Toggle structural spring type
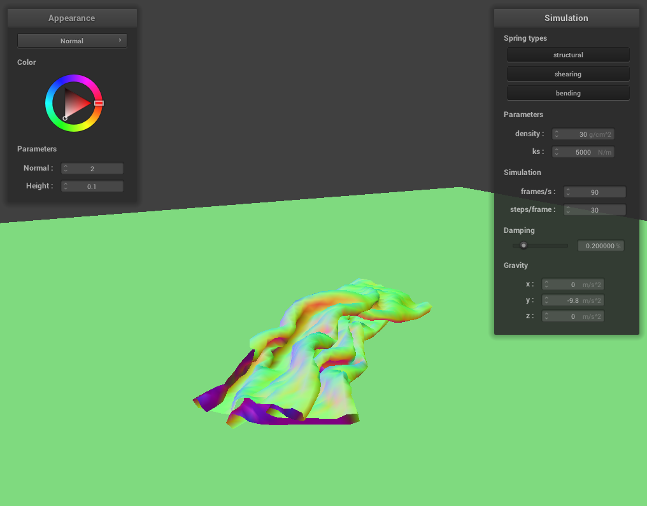Image resolution: width=647 pixels, height=506 pixels. [568, 55]
